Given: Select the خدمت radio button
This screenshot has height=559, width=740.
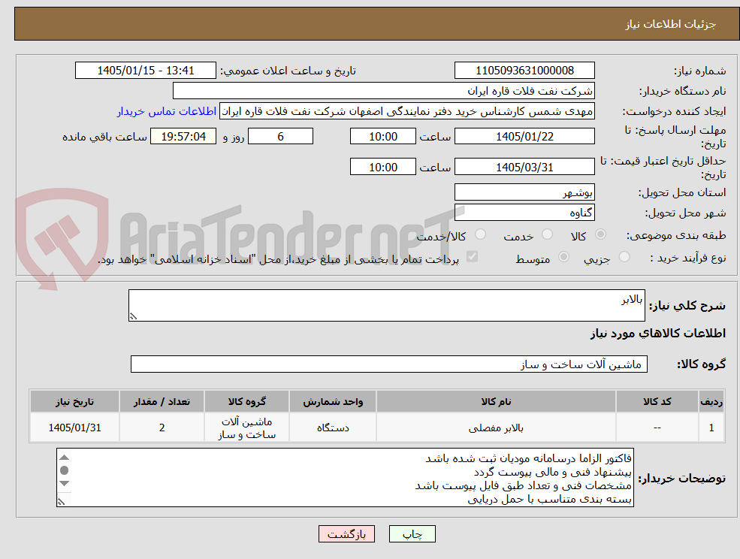Looking at the screenshot, I should point(547,234).
